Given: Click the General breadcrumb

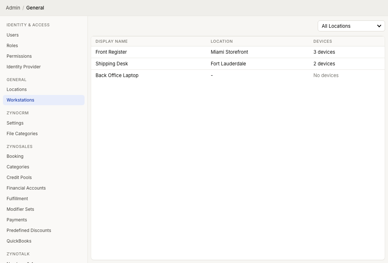Looking at the screenshot, I should (35, 8).
